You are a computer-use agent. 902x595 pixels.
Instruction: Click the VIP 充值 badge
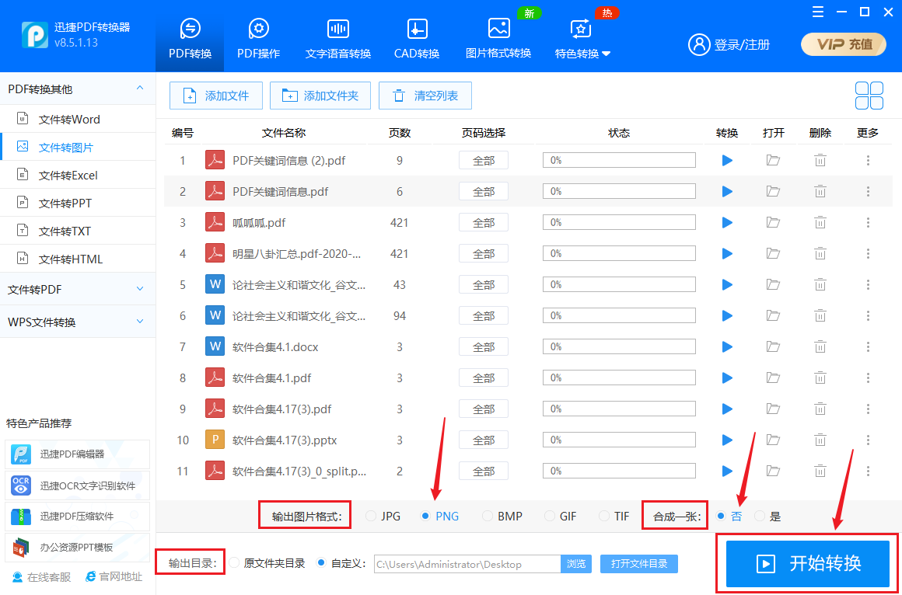click(x=844, y=44)
